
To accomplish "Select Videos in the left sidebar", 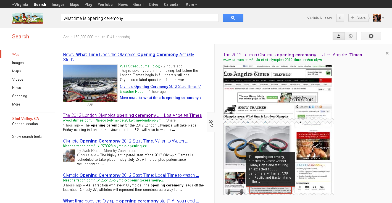I will tap(18, 79).
